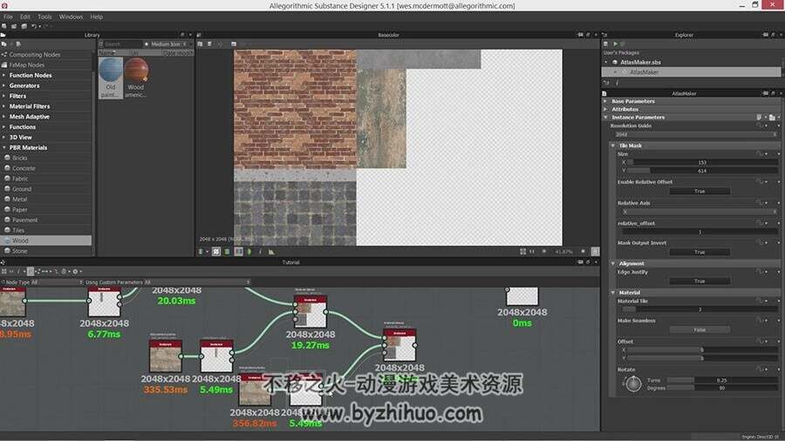Click the fit-to-view icon at 2D view corner

[x=595, y=252]
